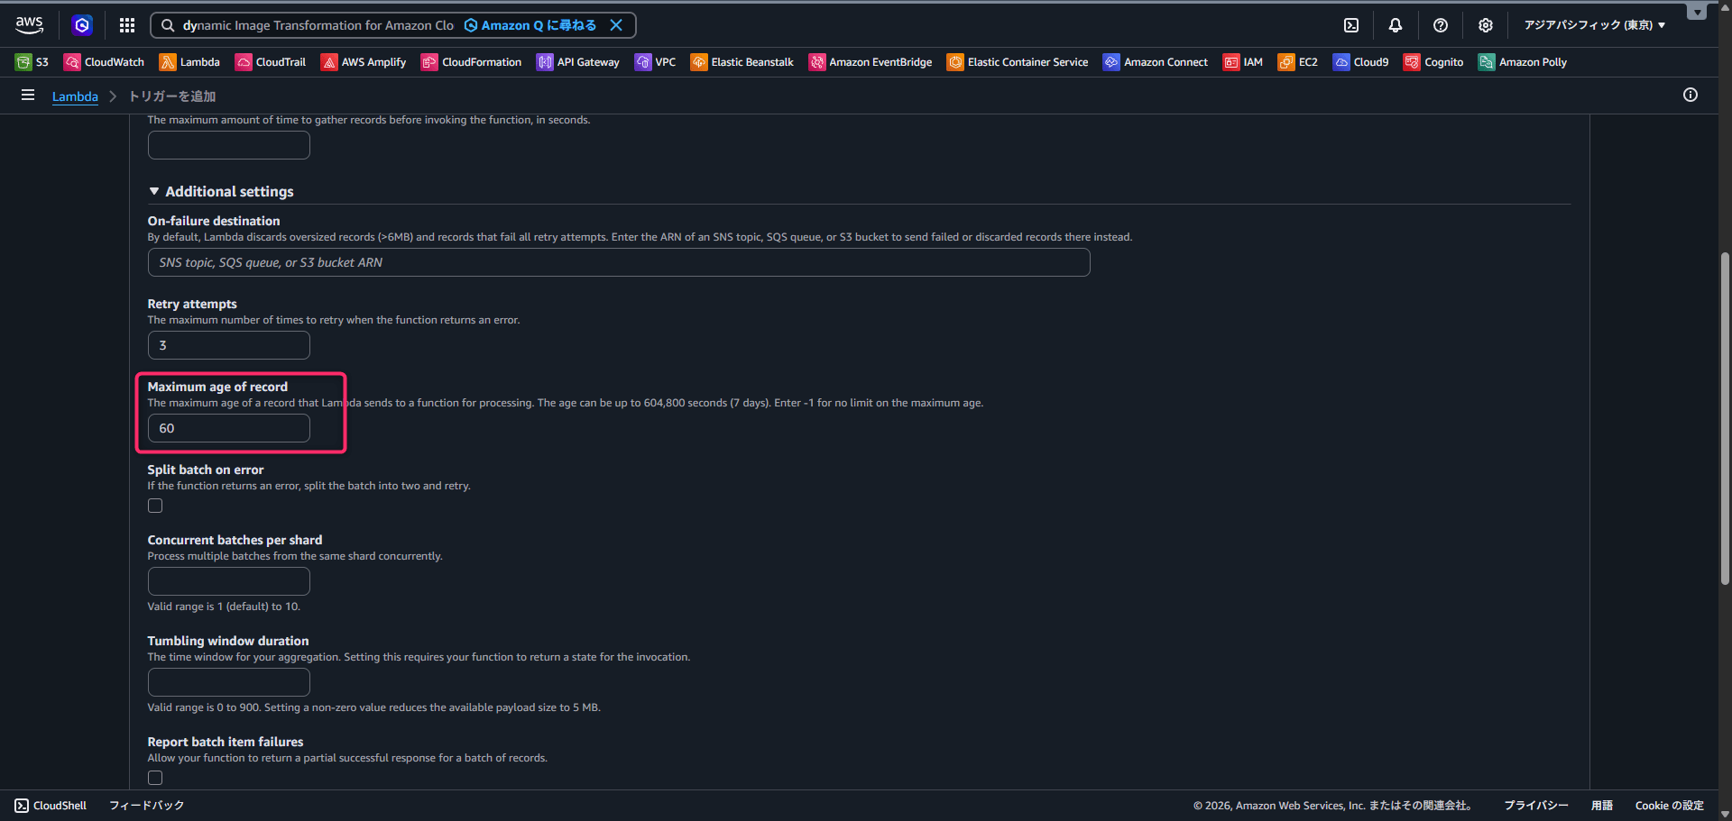Open the page info panel icon
The image size is (1732, 821).
click(x=1691, y=96)
